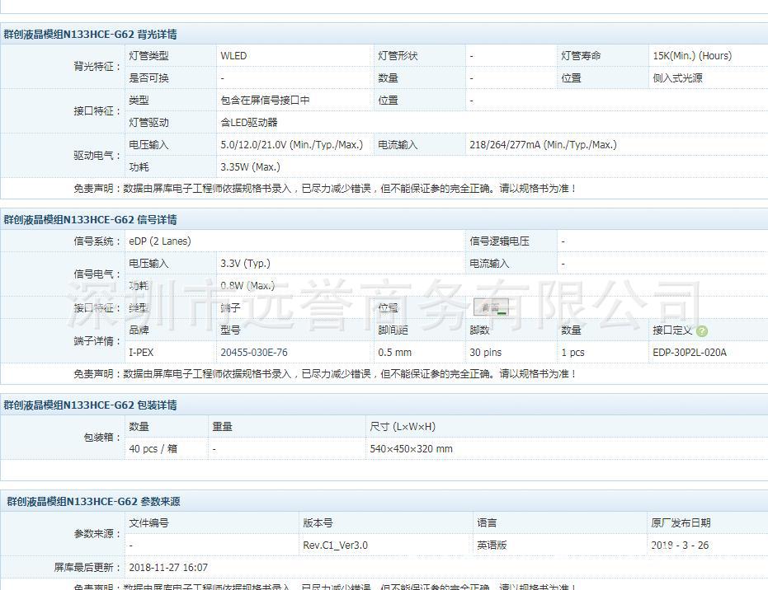
Task: Click the 灯管寿命 label
Action: pos(581,56)
